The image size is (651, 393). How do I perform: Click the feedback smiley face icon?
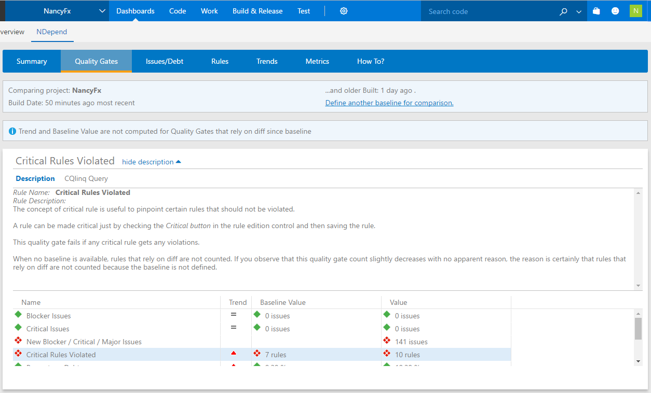[x=615, y=10]
